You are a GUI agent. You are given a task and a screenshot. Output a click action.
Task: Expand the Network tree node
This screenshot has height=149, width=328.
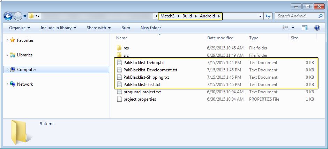point(7,84)
